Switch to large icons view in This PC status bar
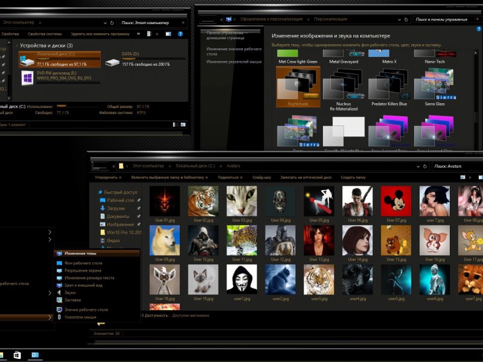The image size is (483, 362). (183, 124)
